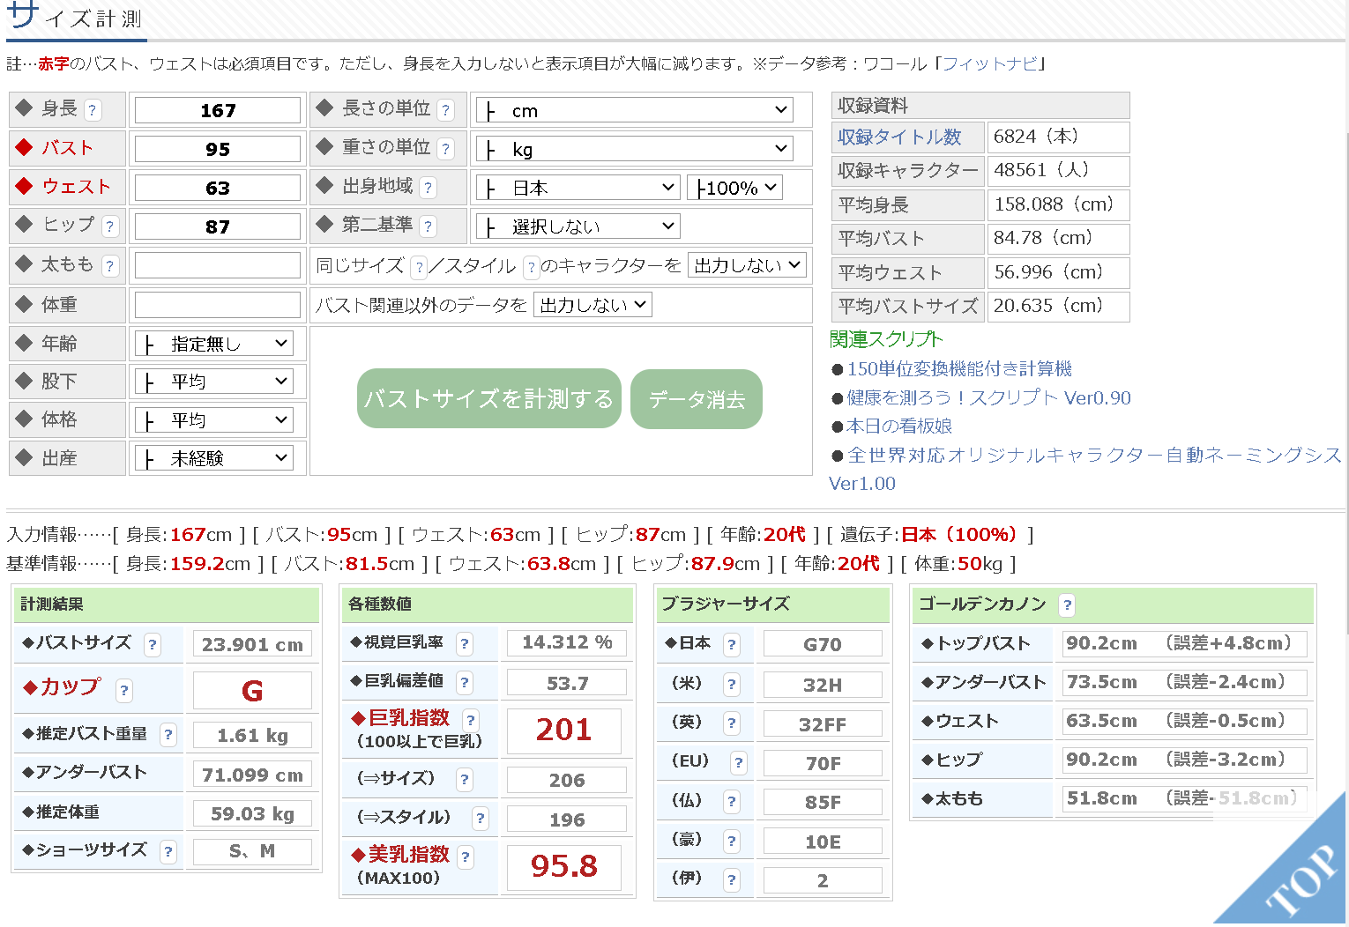Screen dimensions: 1349x927
Task: Show help for 巨乳指数
Action: (x=471, y=720)
